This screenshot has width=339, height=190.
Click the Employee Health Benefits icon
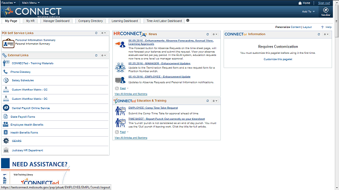(x=5, y=125)
